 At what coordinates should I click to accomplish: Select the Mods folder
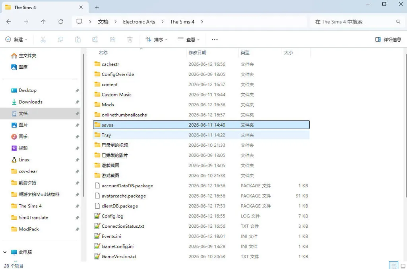[201, 104]
